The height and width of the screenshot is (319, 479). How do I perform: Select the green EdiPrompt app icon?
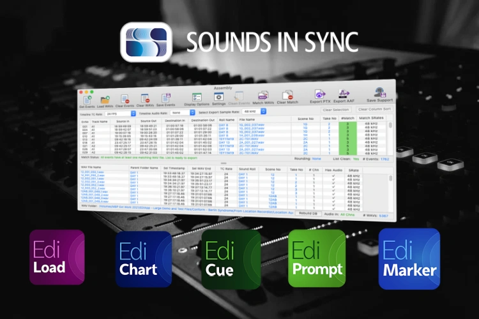click(317, 258)
